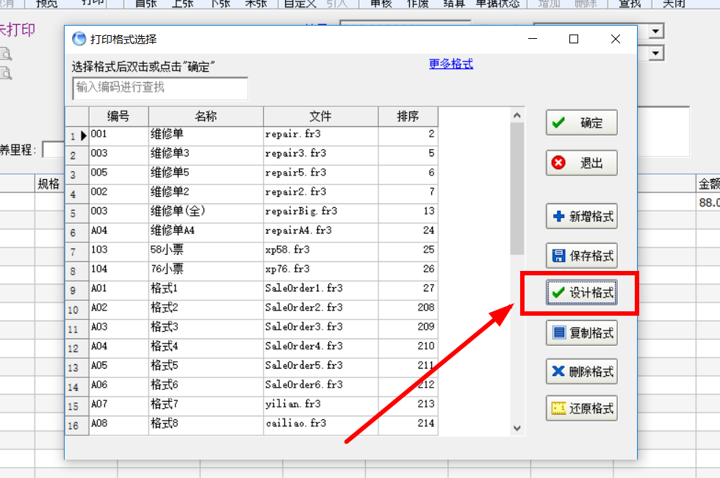Image resolution: width=720 pixels, height=478 pixels.
Task: Select the 格式4 format name
Action: pos(206,347)
